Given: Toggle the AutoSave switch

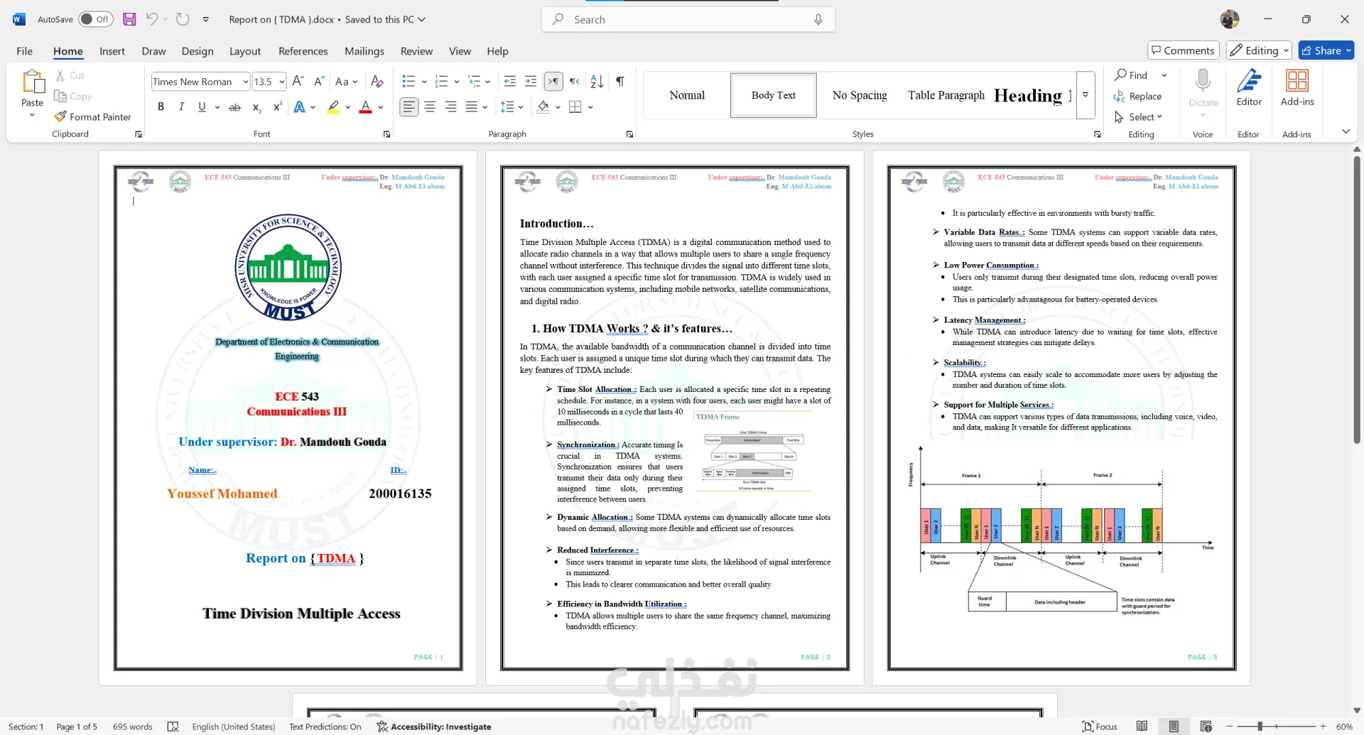Looking at the screenshot, I should (x=95, y=19).
